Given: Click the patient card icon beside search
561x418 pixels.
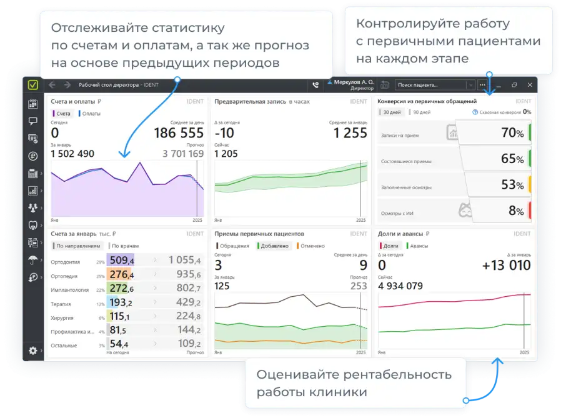Looking at the screenshot, I should [385, 85].
